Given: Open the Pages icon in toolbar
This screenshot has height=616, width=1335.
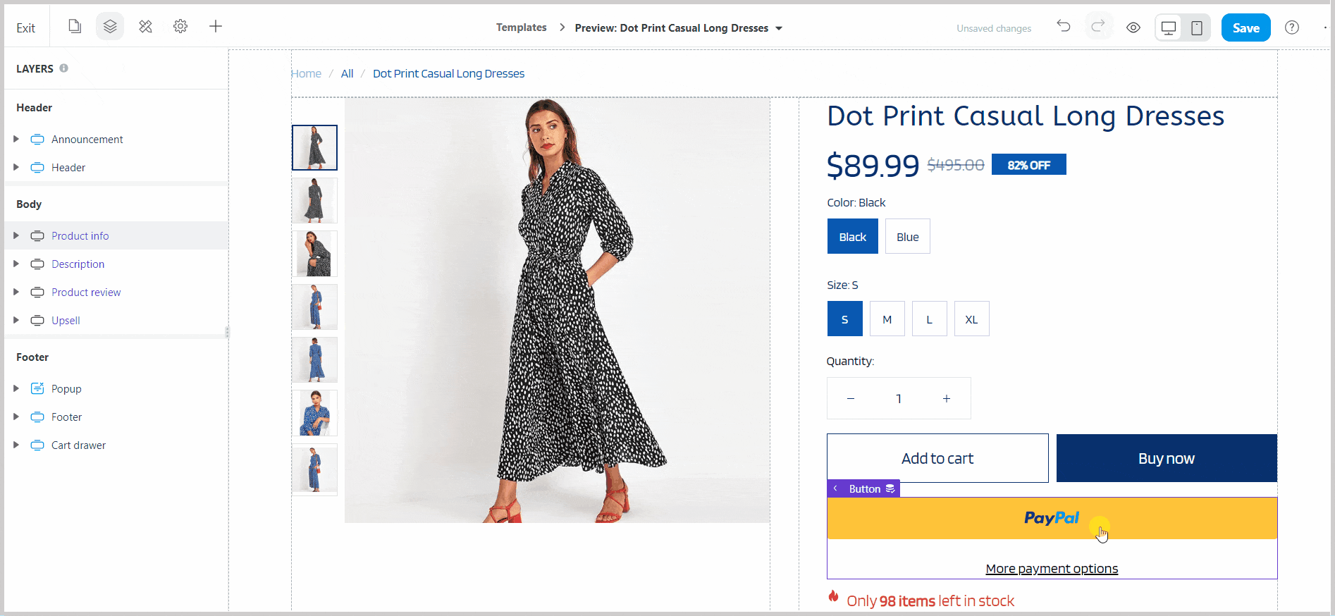Looking at the screenshot, I should point(75,27).
